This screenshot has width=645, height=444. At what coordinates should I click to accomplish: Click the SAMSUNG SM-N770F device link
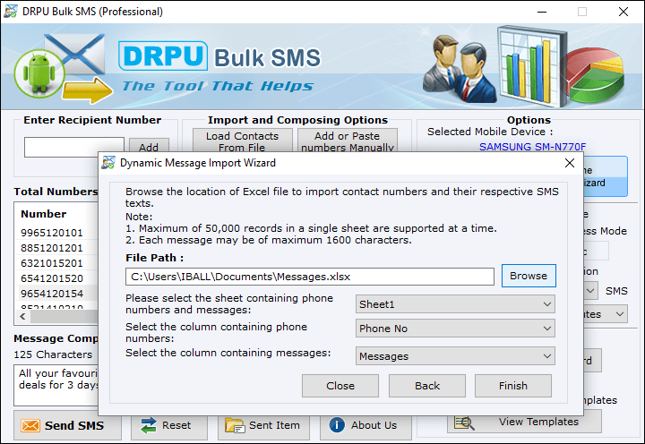[x=532, y=146]
